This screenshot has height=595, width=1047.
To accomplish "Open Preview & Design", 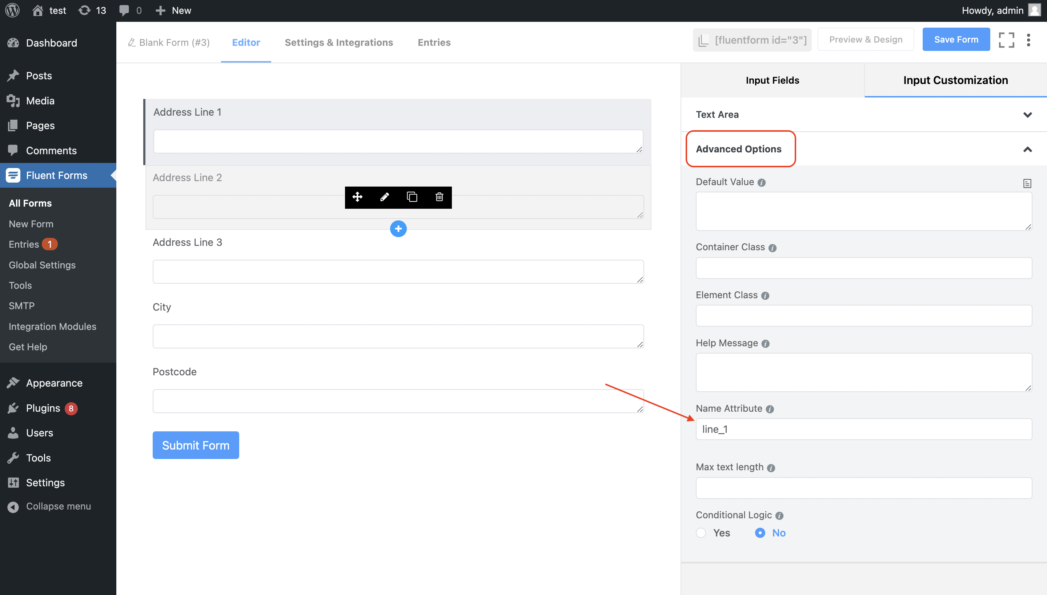I will point(866,39).
